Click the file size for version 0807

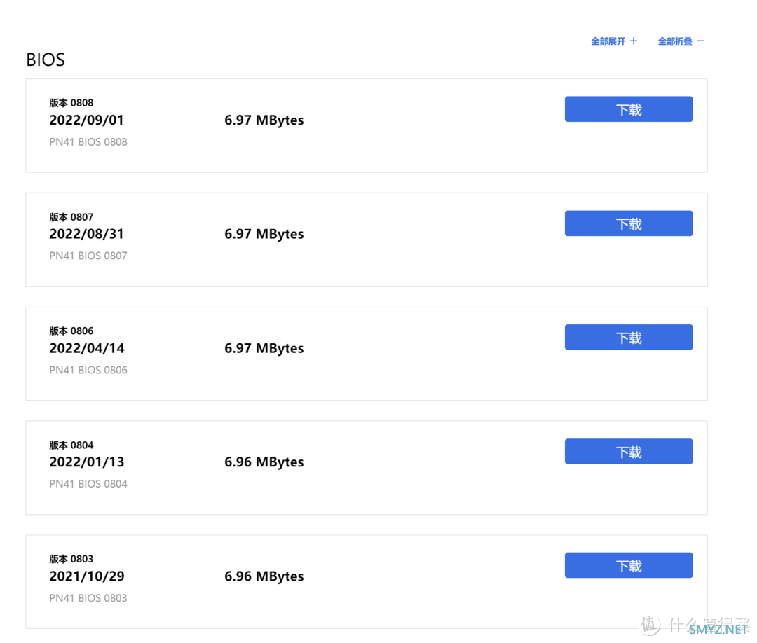(264, 234)
